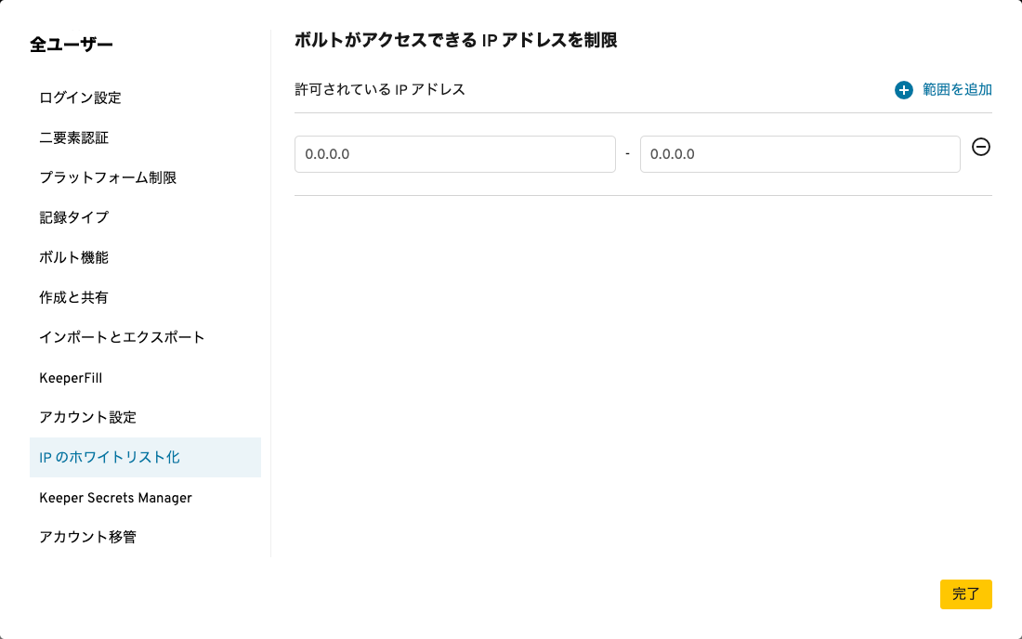Click the 全ユーザー heading
Image resolution: width=1022 pixels, height=639 pixels.
(72, 45)
